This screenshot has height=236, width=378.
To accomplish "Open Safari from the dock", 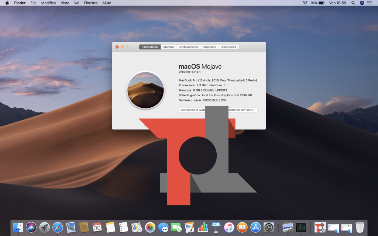I will pyautogui.click(x=58, y=227).
